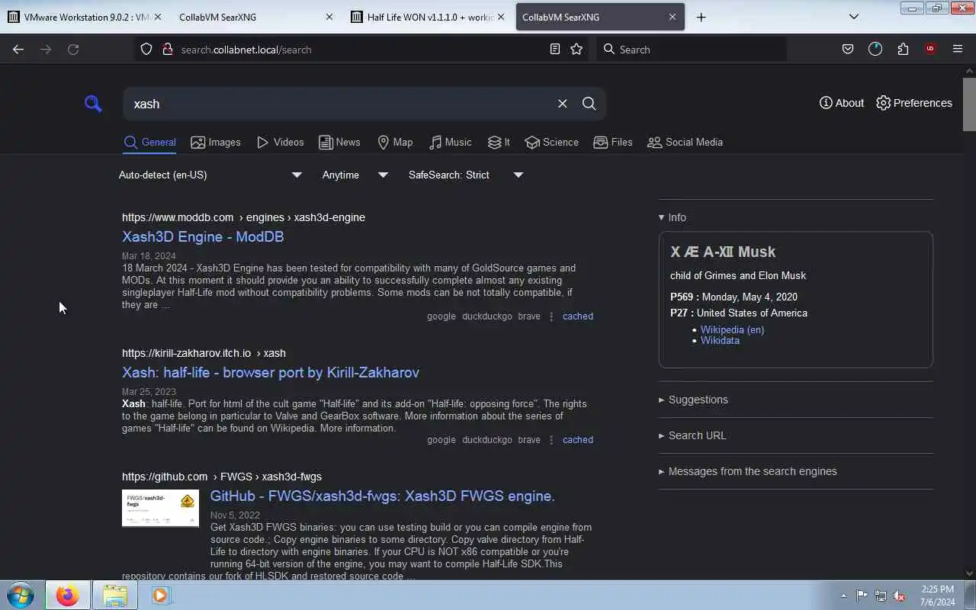Go back to the previous page

tap(18, 49)
